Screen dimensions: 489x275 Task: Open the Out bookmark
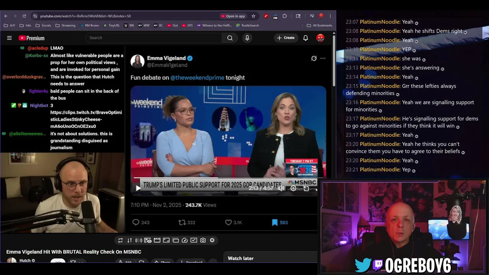coord(173,26)
